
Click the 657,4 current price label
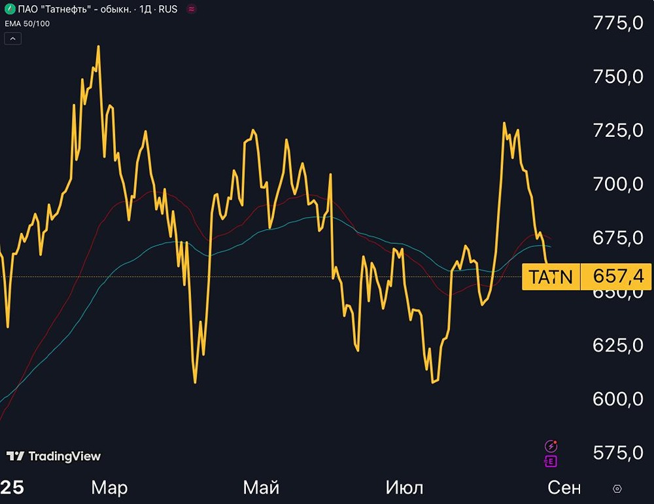coord(616,276)
